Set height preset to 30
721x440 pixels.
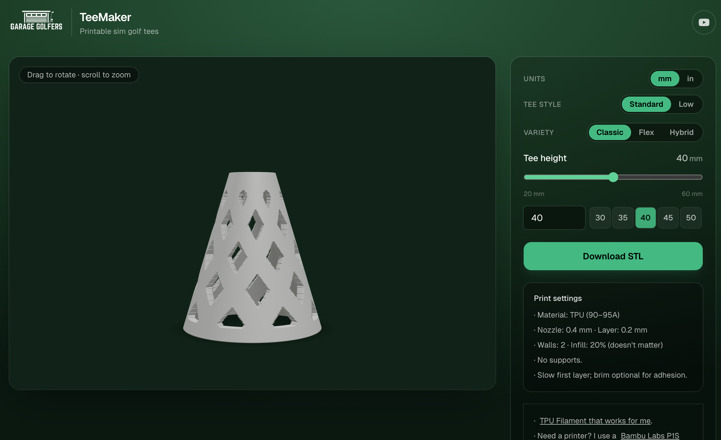600,218
